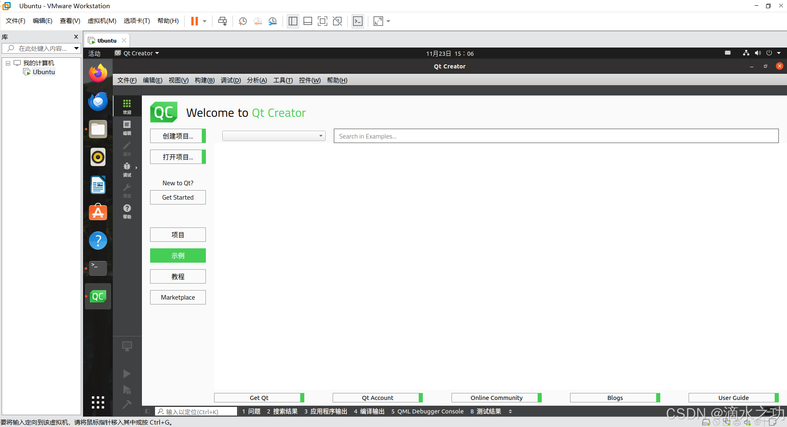Open Thunderbird mail from the dock
The height and width of the screenshot is (427, 787).
[x=98, y=101]
